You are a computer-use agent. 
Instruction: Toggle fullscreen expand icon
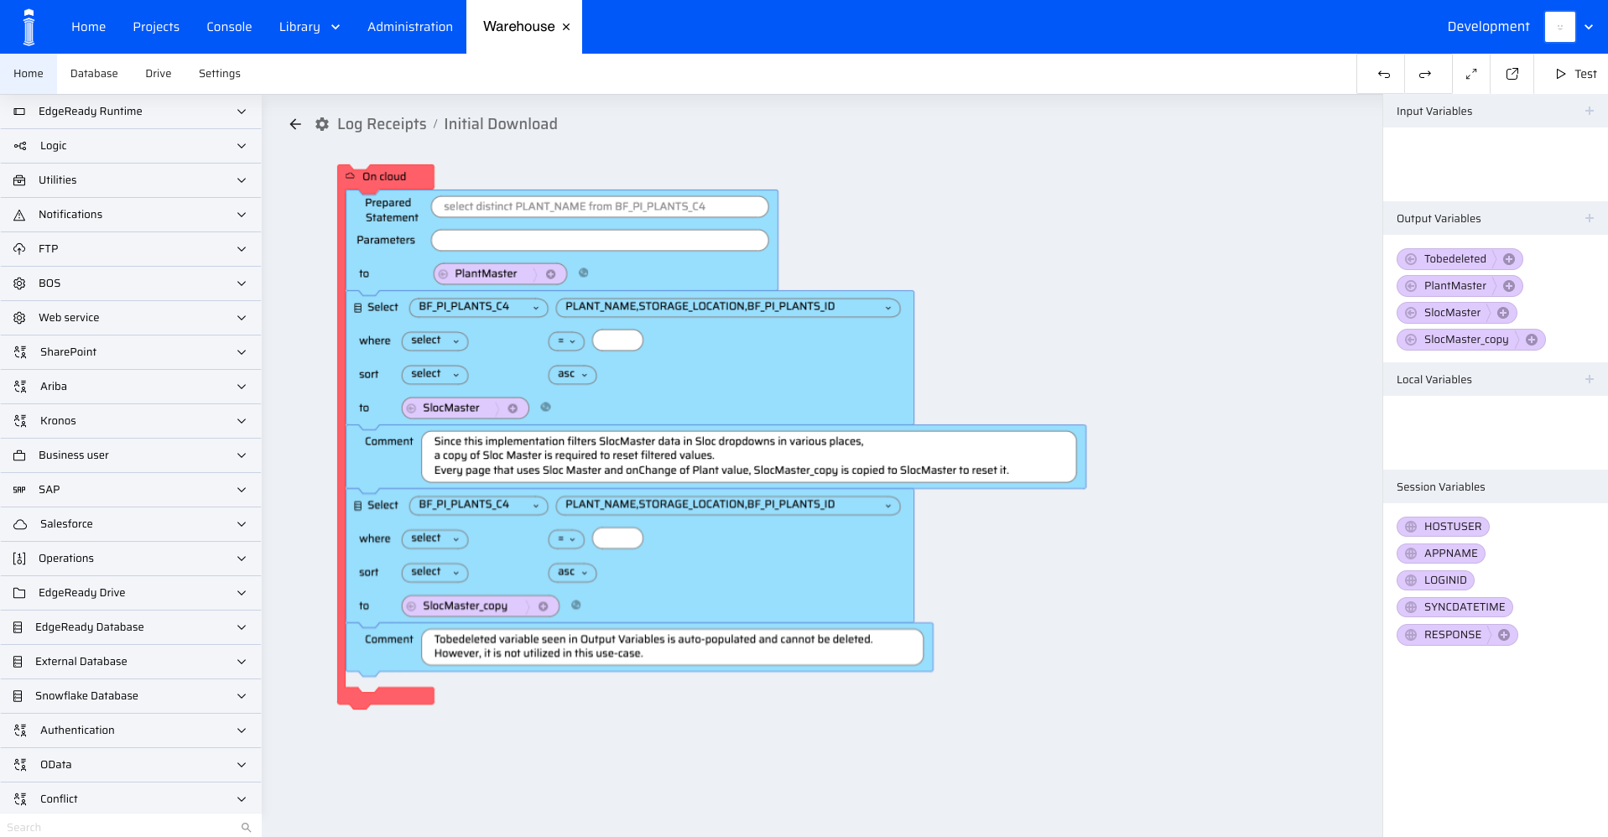pyautogui.click(x=1471, y=75)
